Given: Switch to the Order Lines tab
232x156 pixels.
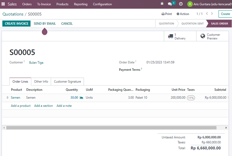Looking at the screenshot, I should [x=20, y=81].
